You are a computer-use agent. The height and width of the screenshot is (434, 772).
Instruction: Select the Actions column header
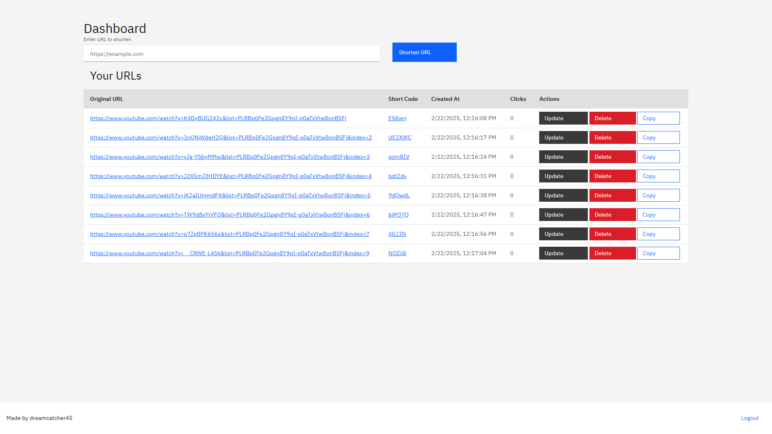click(x=549, y=99)
